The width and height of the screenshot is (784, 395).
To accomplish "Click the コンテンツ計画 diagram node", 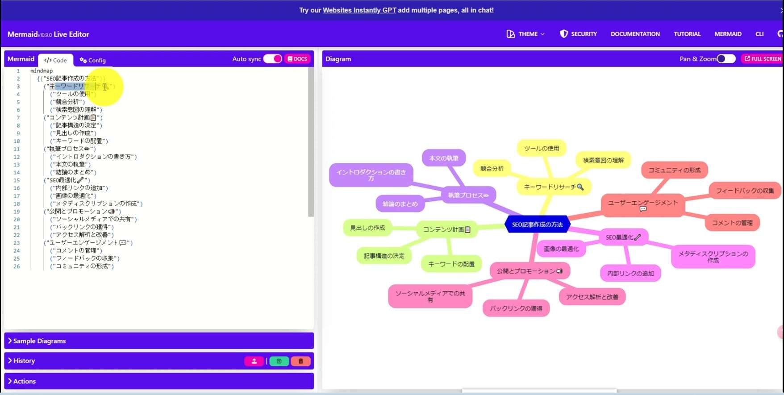I will (446, 229).
